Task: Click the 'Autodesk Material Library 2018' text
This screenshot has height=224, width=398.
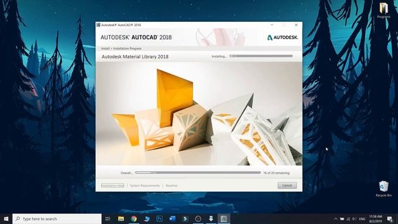Action: tap(135, 57)
